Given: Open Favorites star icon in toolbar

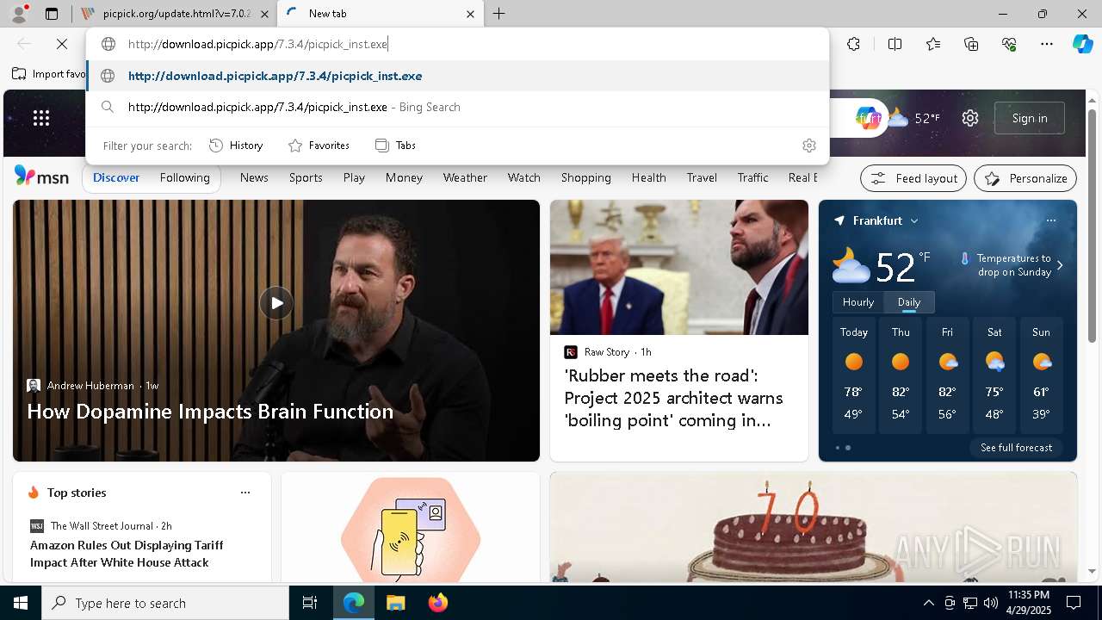Looking at the screenshot, I should [x=933, y=44].
